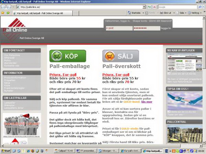Screen dimensions: 206x154
Task: Click in the password input field
Action: tap(147, 28)
